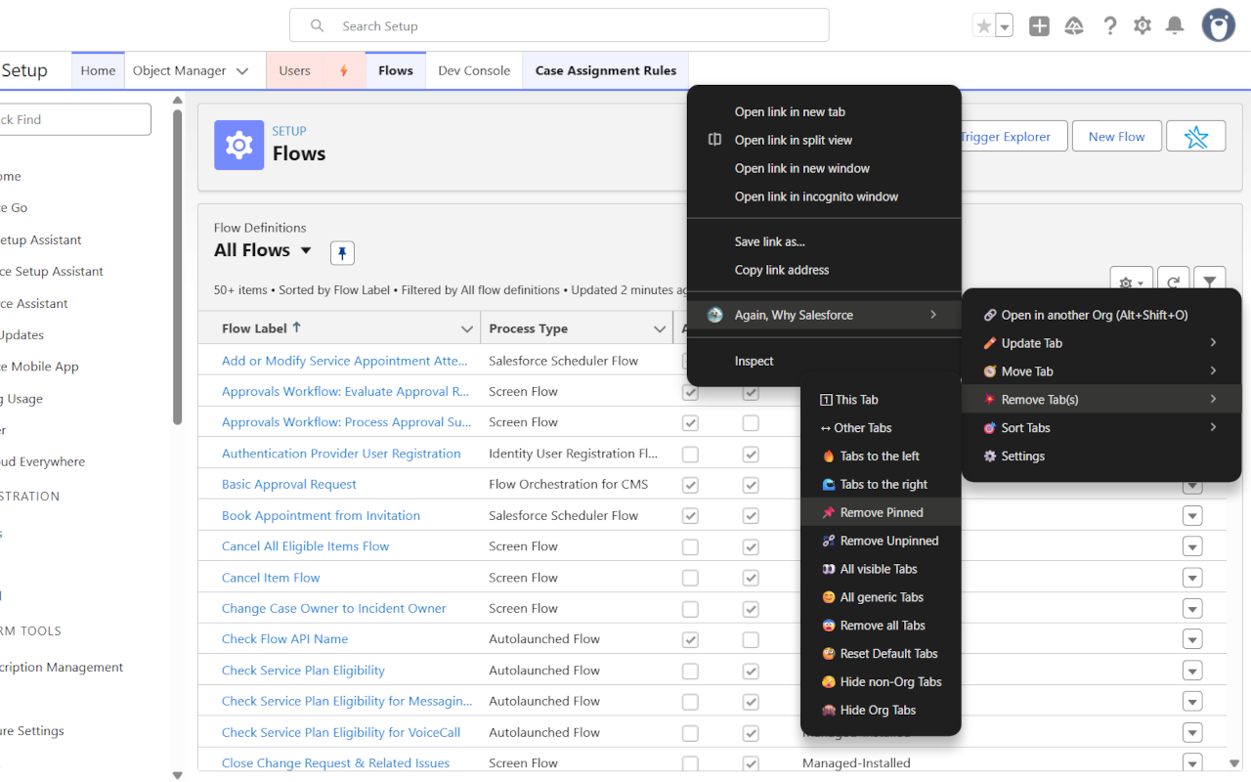Sort by the Flow Label arrow

(x=297, y=327)
